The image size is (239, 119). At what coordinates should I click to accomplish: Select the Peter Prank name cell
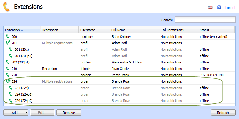point(121,75)
